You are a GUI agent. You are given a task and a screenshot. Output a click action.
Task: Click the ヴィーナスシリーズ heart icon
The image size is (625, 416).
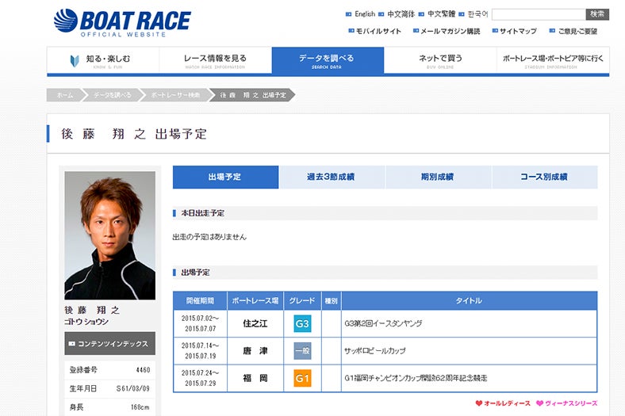[540, 403]
